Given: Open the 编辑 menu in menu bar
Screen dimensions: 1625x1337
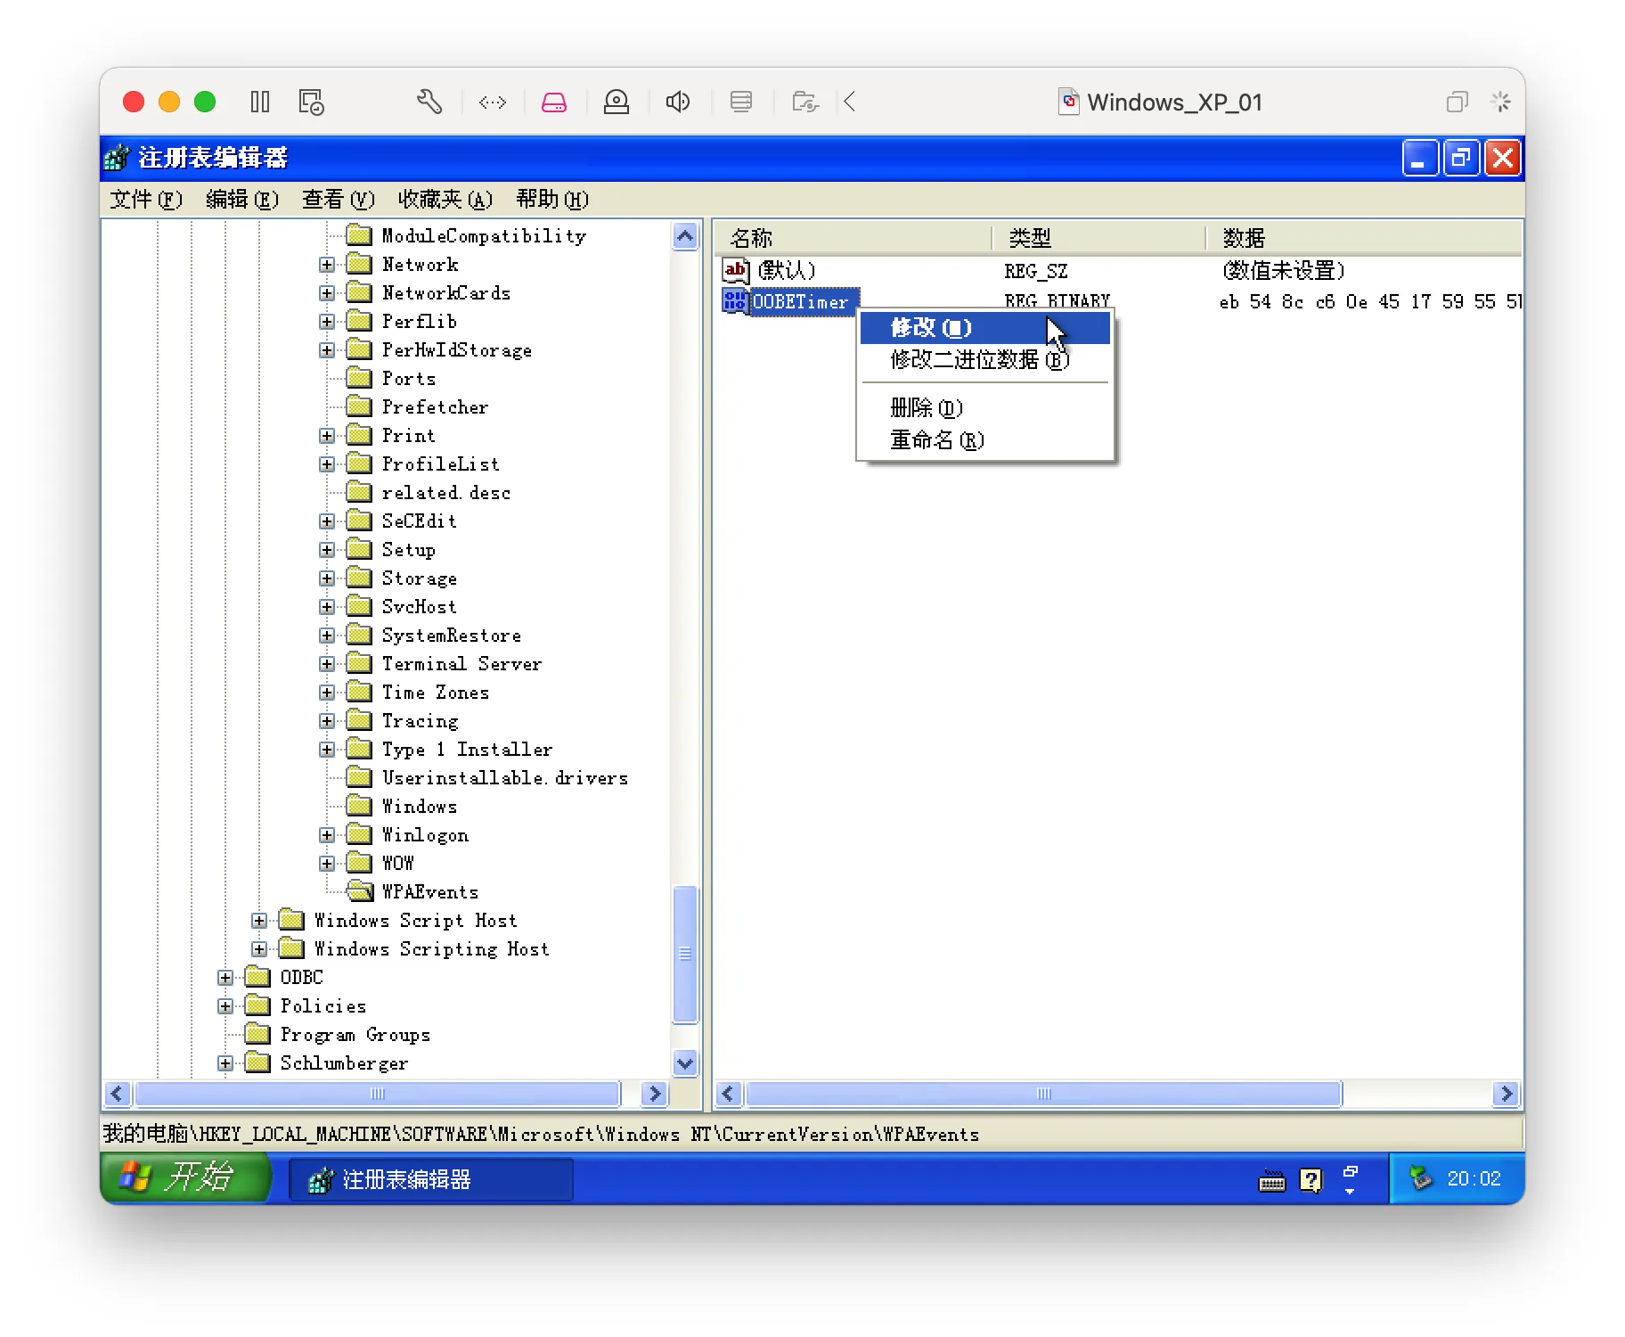Looking at the screenshot, I should (241, 200).
